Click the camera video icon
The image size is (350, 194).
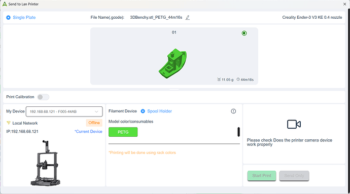tap(294, 124)
